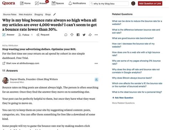Open the Blogs topic tag
Viewport: 169px width, 130px height.
click(48, 15)
